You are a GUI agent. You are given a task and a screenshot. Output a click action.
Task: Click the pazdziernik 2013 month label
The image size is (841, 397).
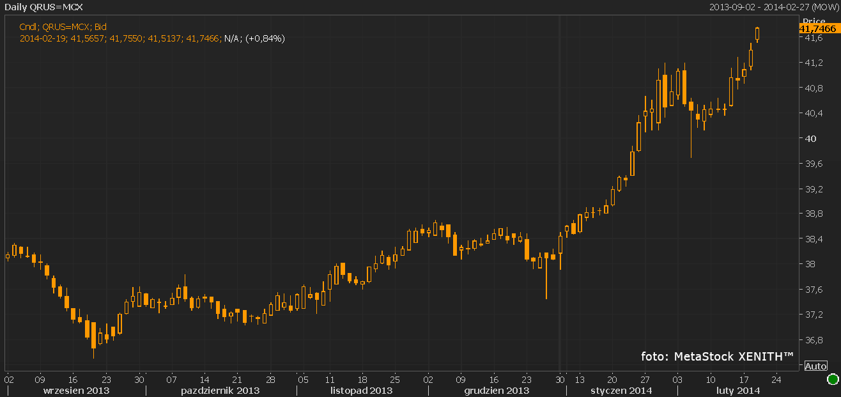click(x=220, y=390)
